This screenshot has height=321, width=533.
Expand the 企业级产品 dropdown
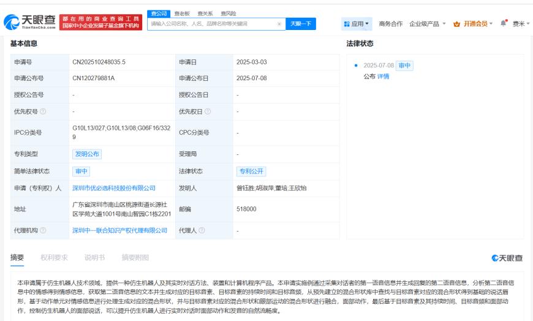(x=427, y=24)
